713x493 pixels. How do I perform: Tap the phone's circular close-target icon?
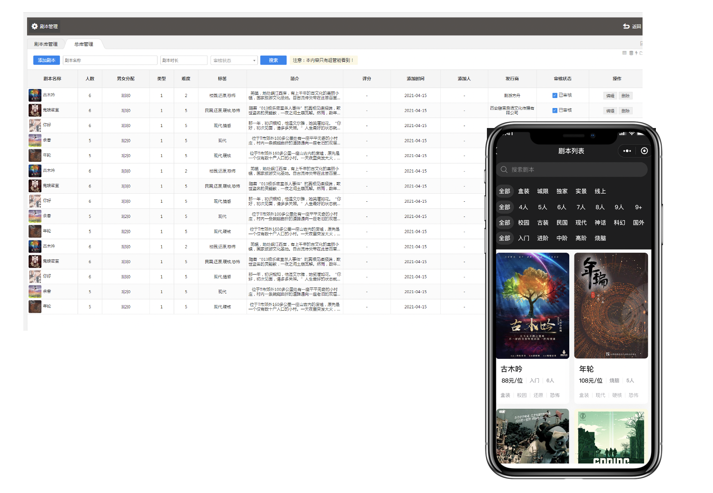(644, 151)
